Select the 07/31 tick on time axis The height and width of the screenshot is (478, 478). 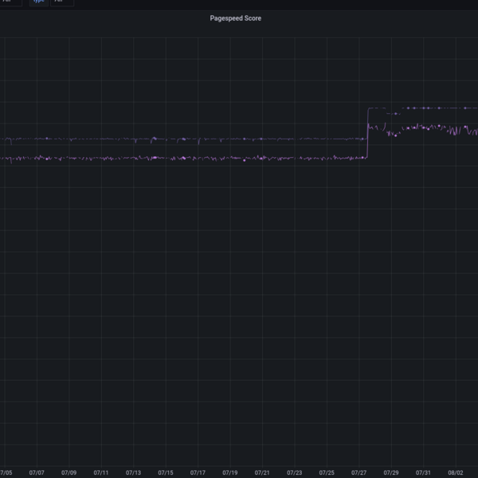point(424,472)
